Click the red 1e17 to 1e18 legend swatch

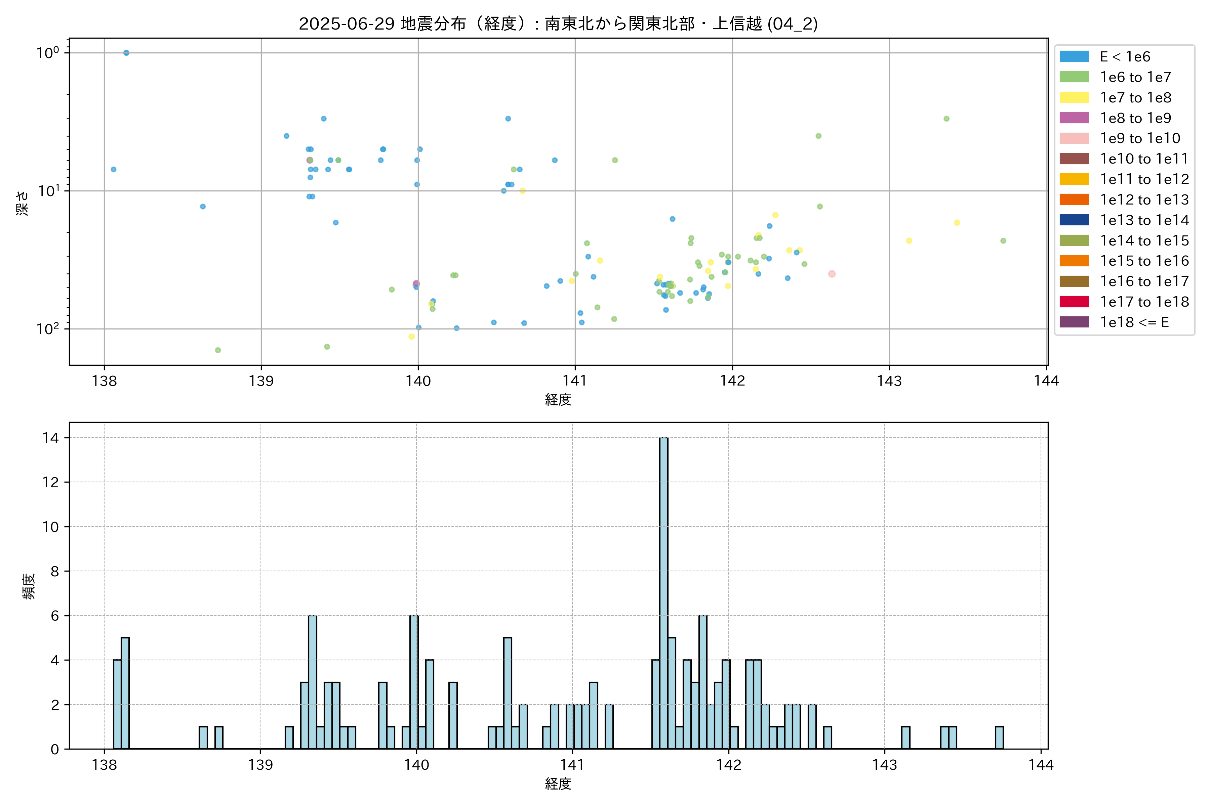tap(1074, 302)
